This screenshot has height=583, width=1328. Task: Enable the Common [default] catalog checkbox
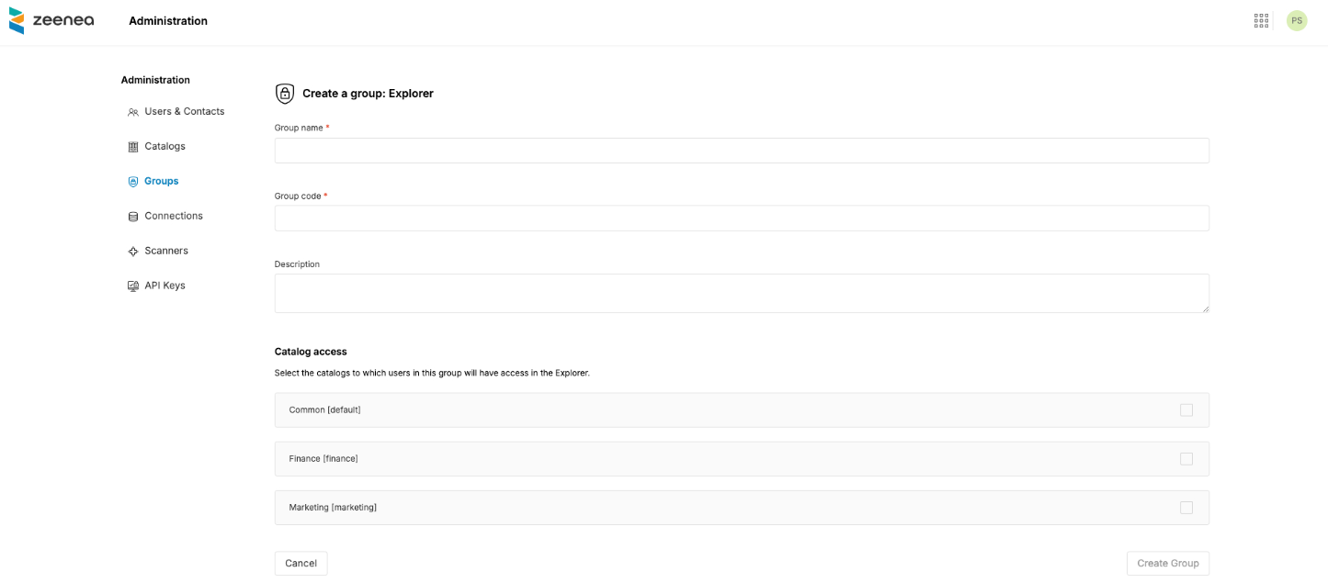(1186, 410)
